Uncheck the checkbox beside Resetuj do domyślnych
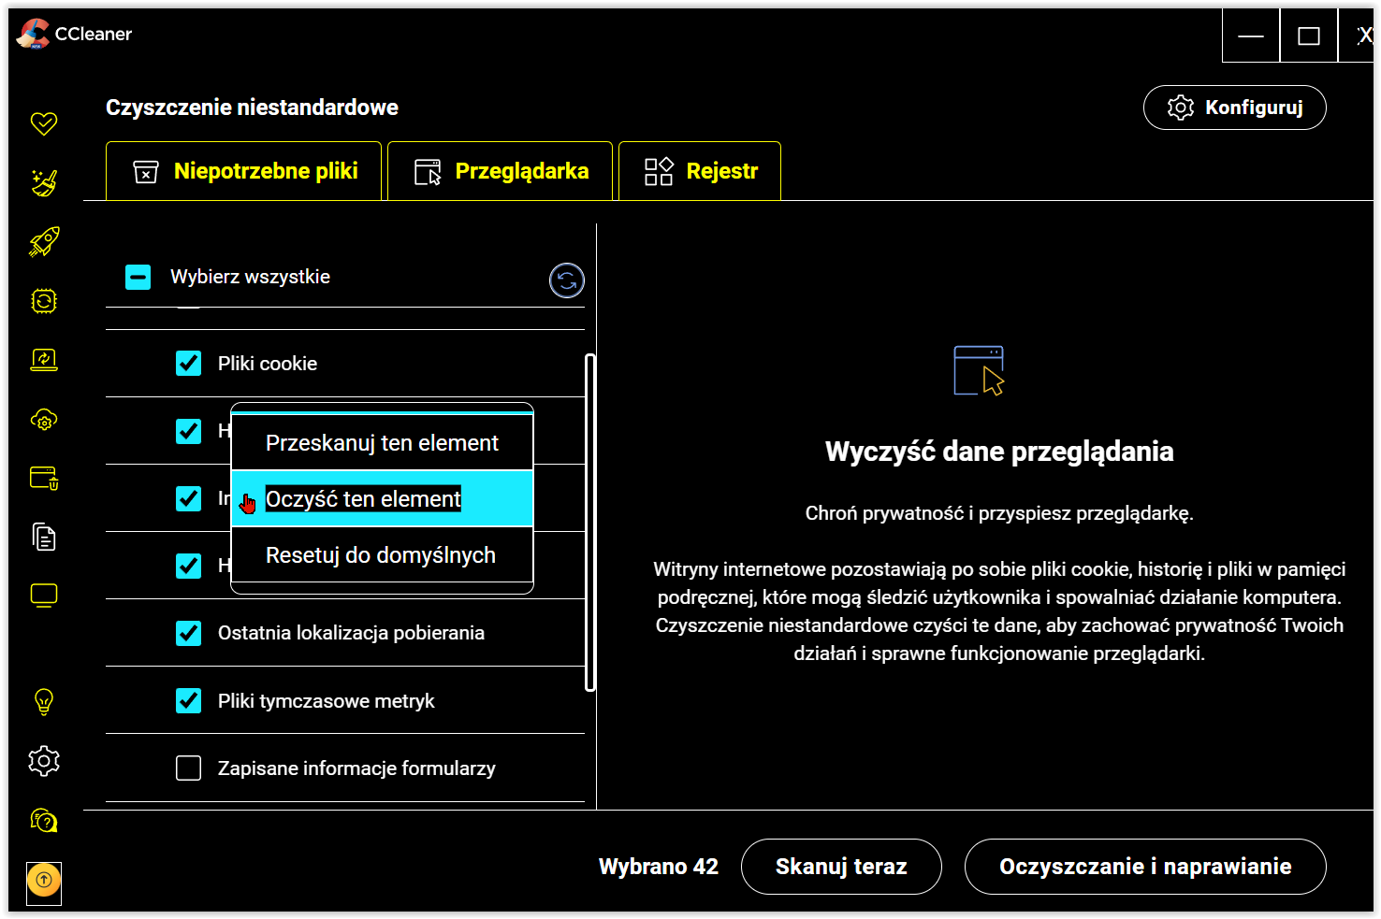 [189, 566]
